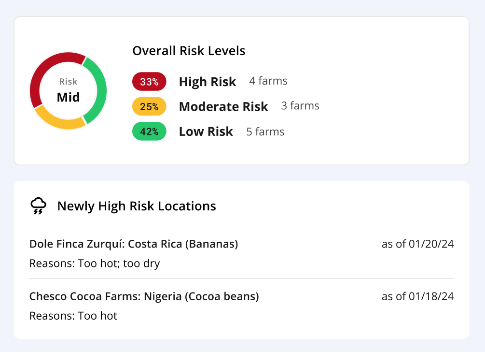This screenshot has width=485, height=352.
Task: Click the 3 farms count
Action: 300,106
